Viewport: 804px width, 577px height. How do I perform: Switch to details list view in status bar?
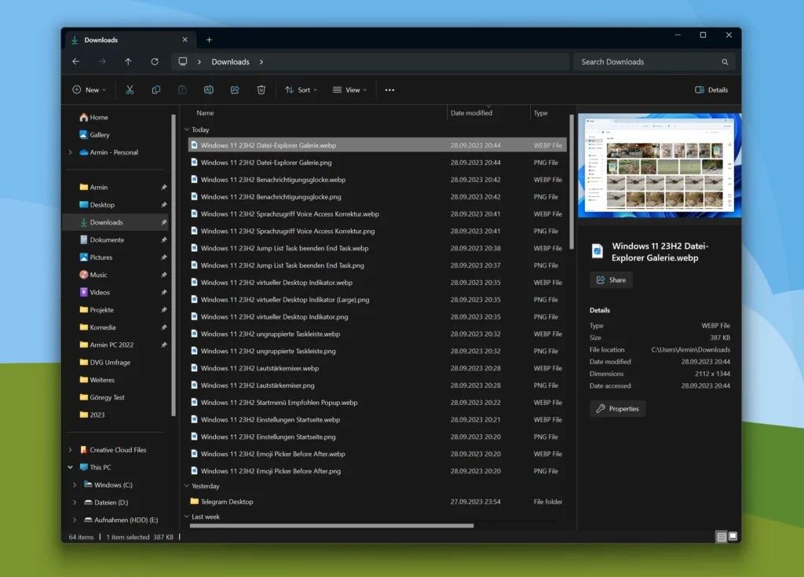(721, 537)
